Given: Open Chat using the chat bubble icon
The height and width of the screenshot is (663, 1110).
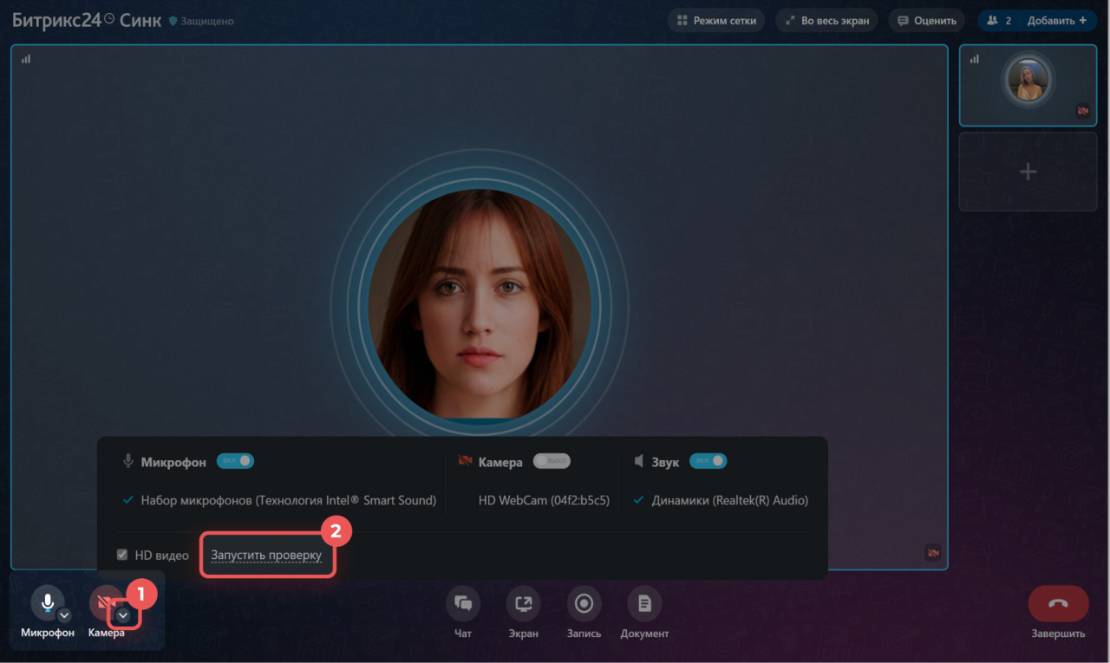Looking at the screenshot, I should pyautogui.click(x=463, y=603).
